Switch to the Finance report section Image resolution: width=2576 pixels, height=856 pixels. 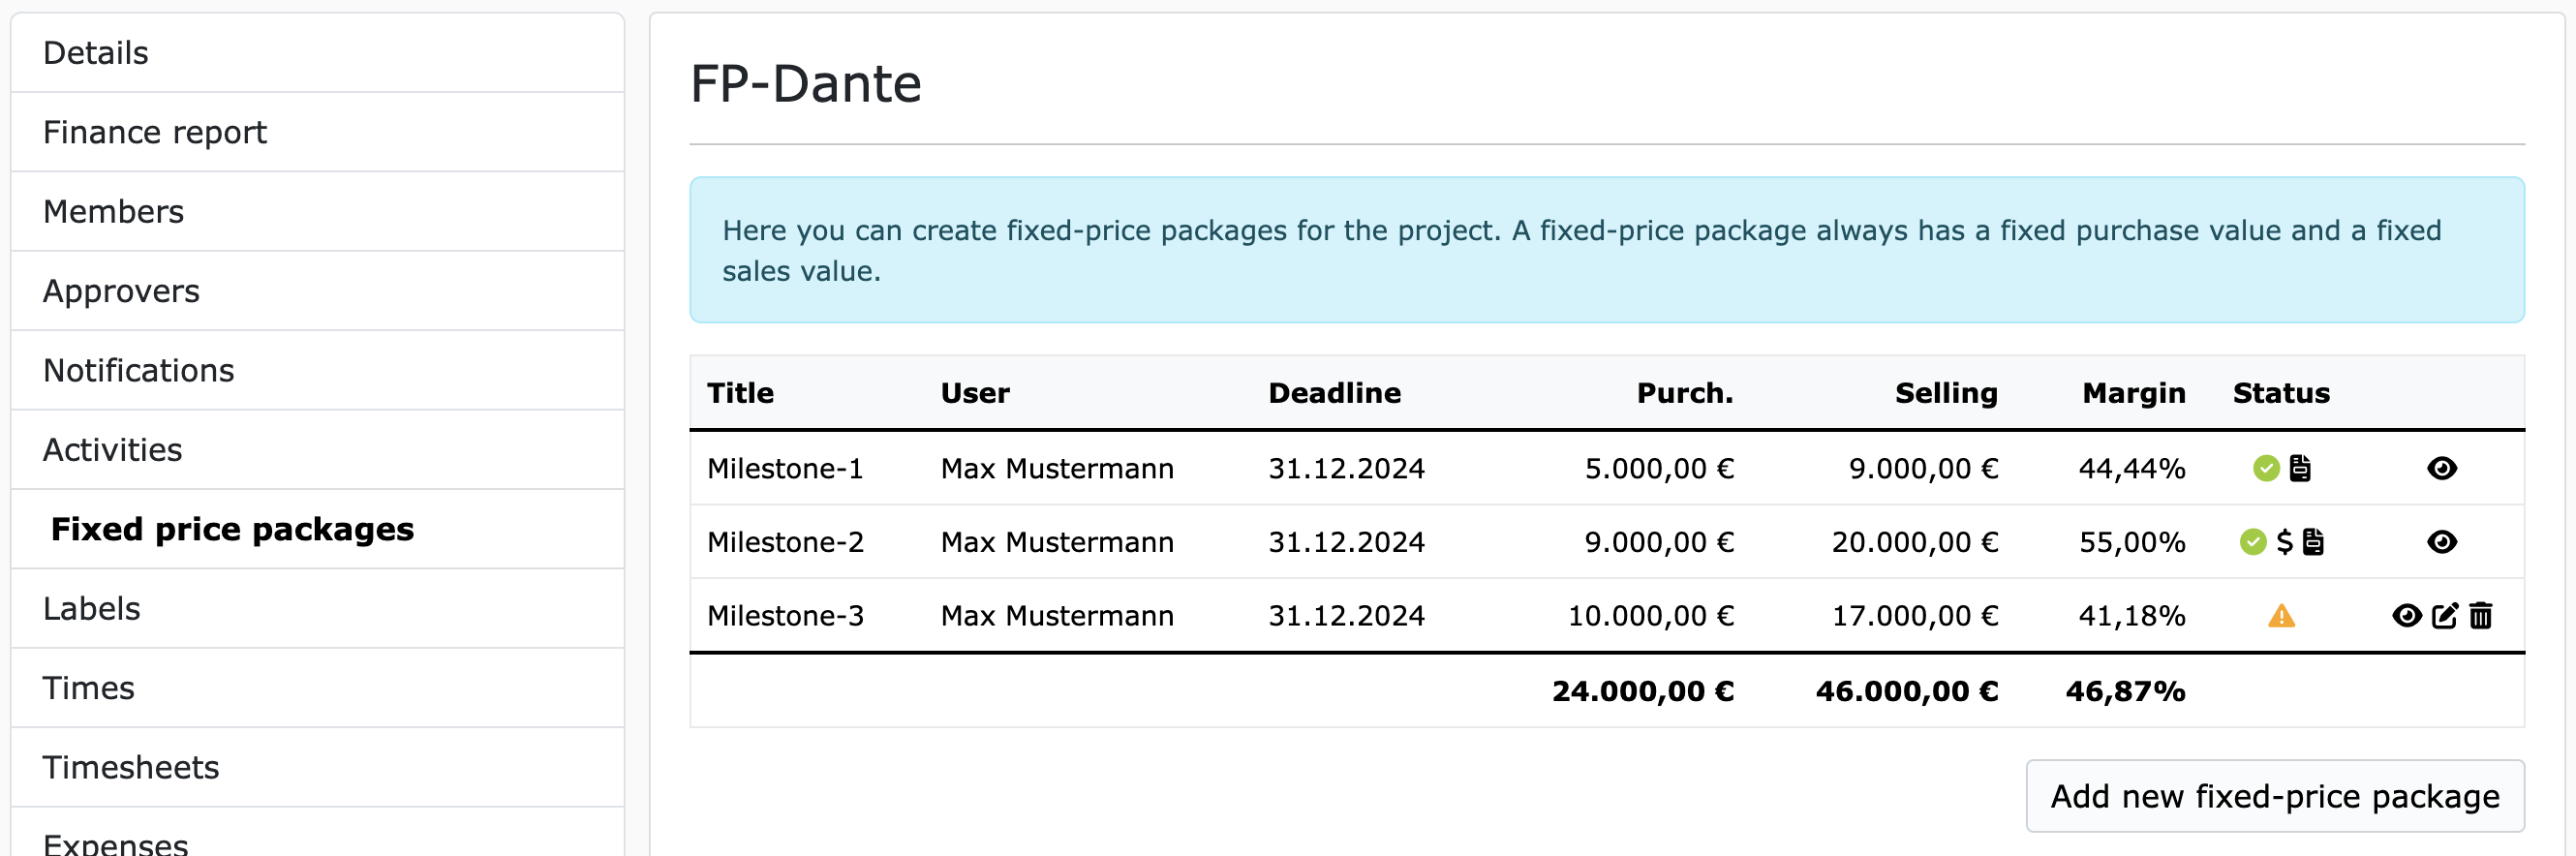point(155,131)
